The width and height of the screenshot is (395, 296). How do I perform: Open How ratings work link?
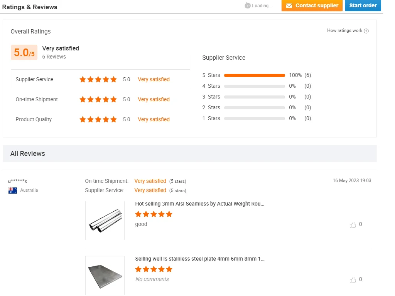pos(344,31)
